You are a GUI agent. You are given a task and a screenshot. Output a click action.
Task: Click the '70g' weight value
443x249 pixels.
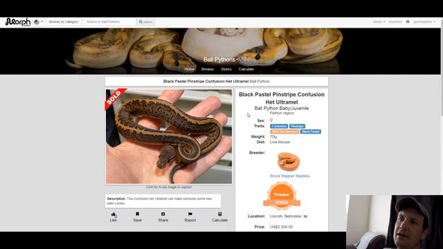click(273, 137)
